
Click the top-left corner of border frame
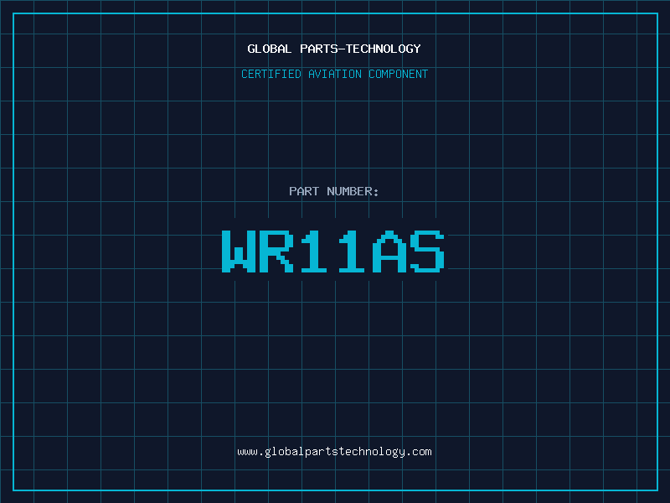tap(13, 13)
